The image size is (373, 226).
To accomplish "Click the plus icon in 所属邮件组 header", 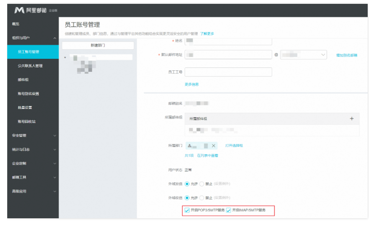I will pyautogui.click(x=352, y=119).
